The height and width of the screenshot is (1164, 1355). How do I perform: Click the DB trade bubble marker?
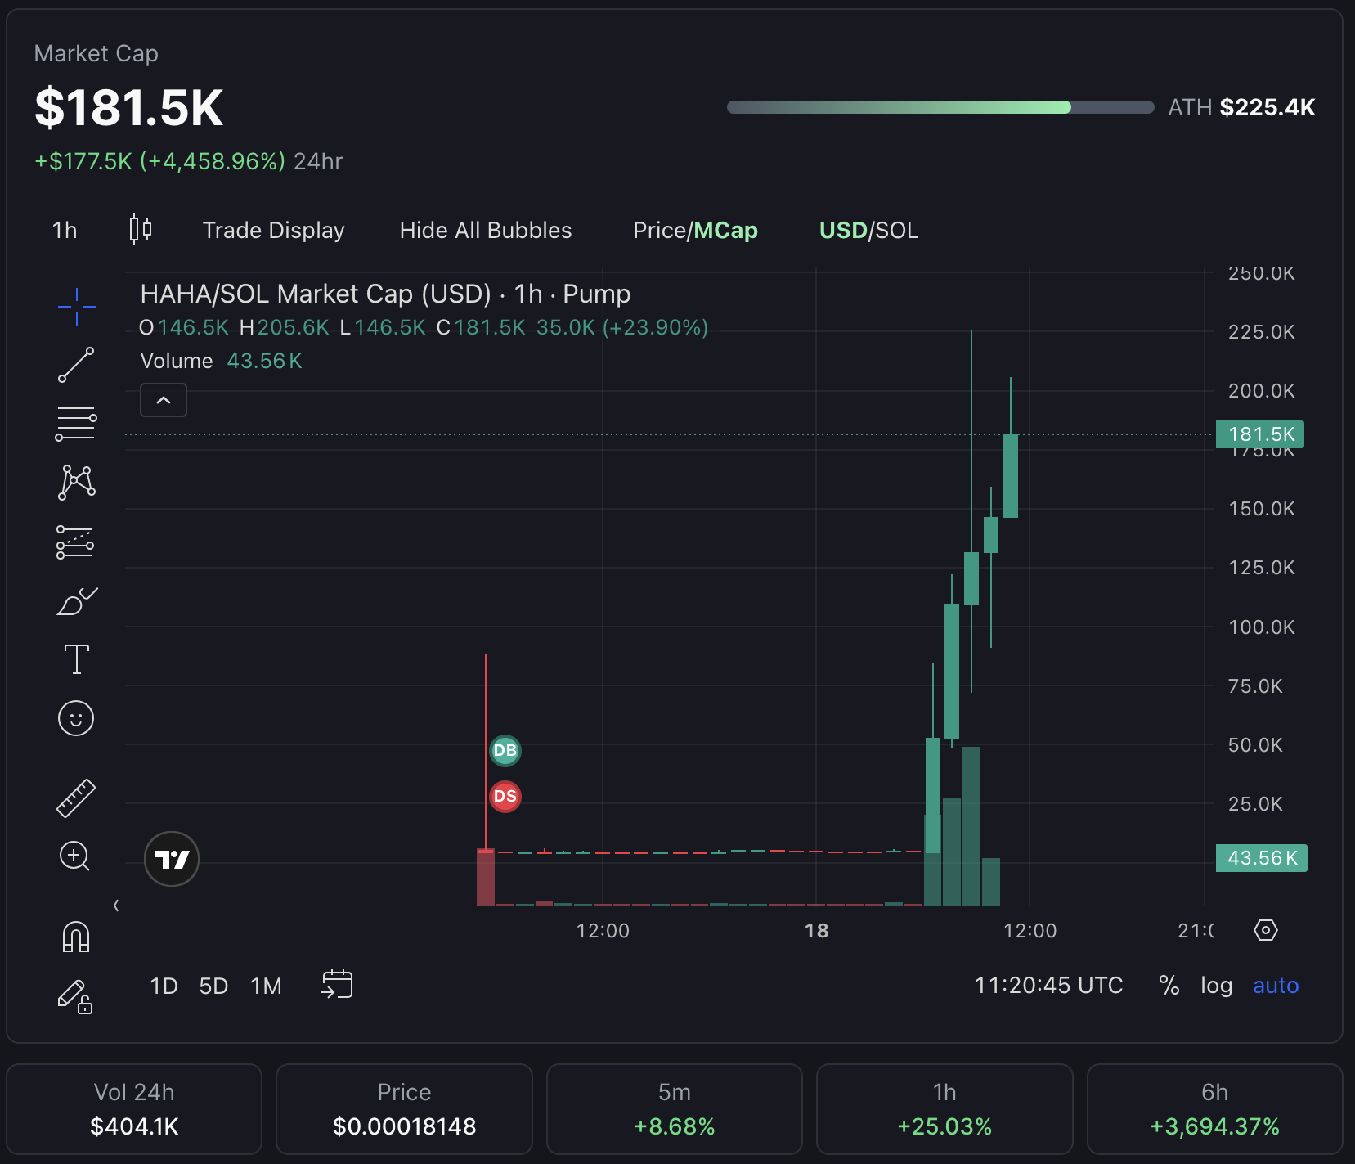(505, 750)
